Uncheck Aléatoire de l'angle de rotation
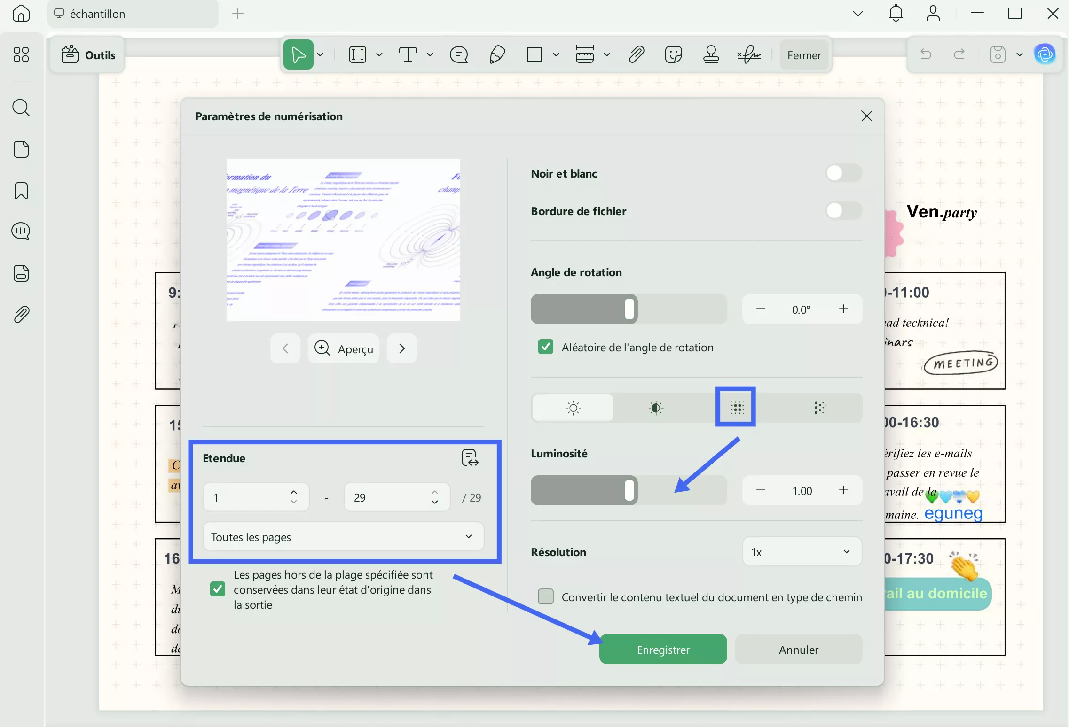 click(545, 347)
